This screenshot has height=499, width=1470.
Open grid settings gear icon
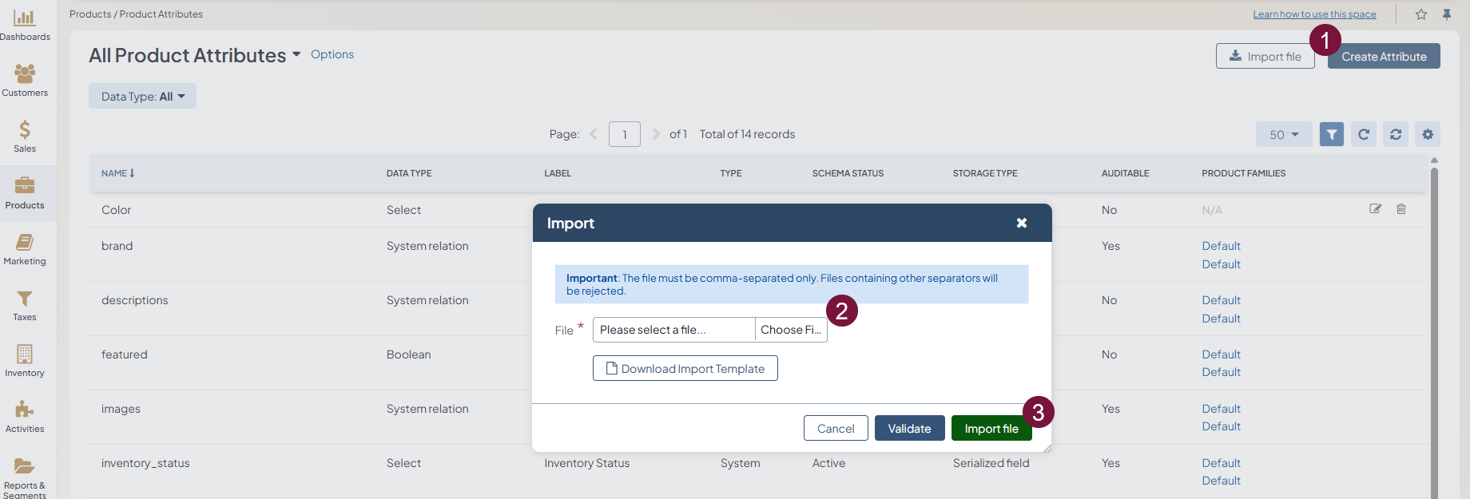[1428, 134]
